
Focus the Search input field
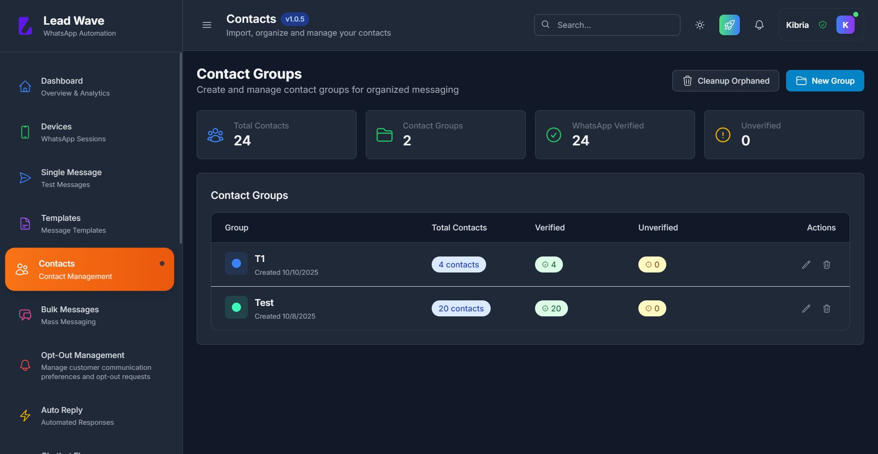click(x=613, y=25)
